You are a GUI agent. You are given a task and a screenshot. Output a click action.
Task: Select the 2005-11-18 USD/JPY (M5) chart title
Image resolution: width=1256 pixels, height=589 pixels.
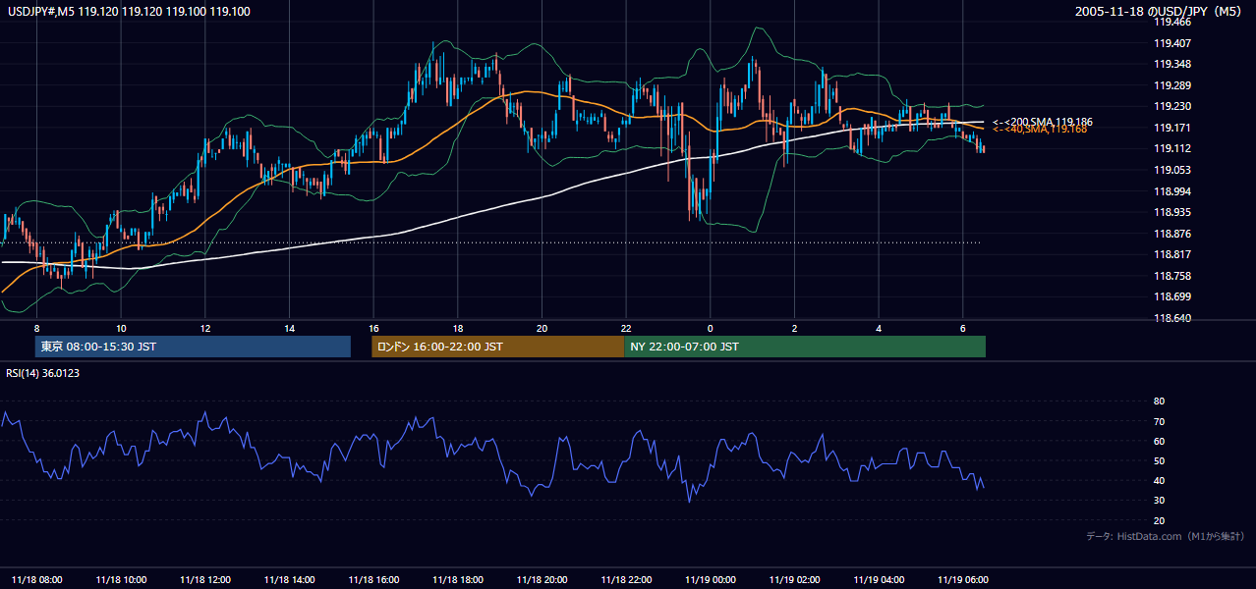point(1160,12)
